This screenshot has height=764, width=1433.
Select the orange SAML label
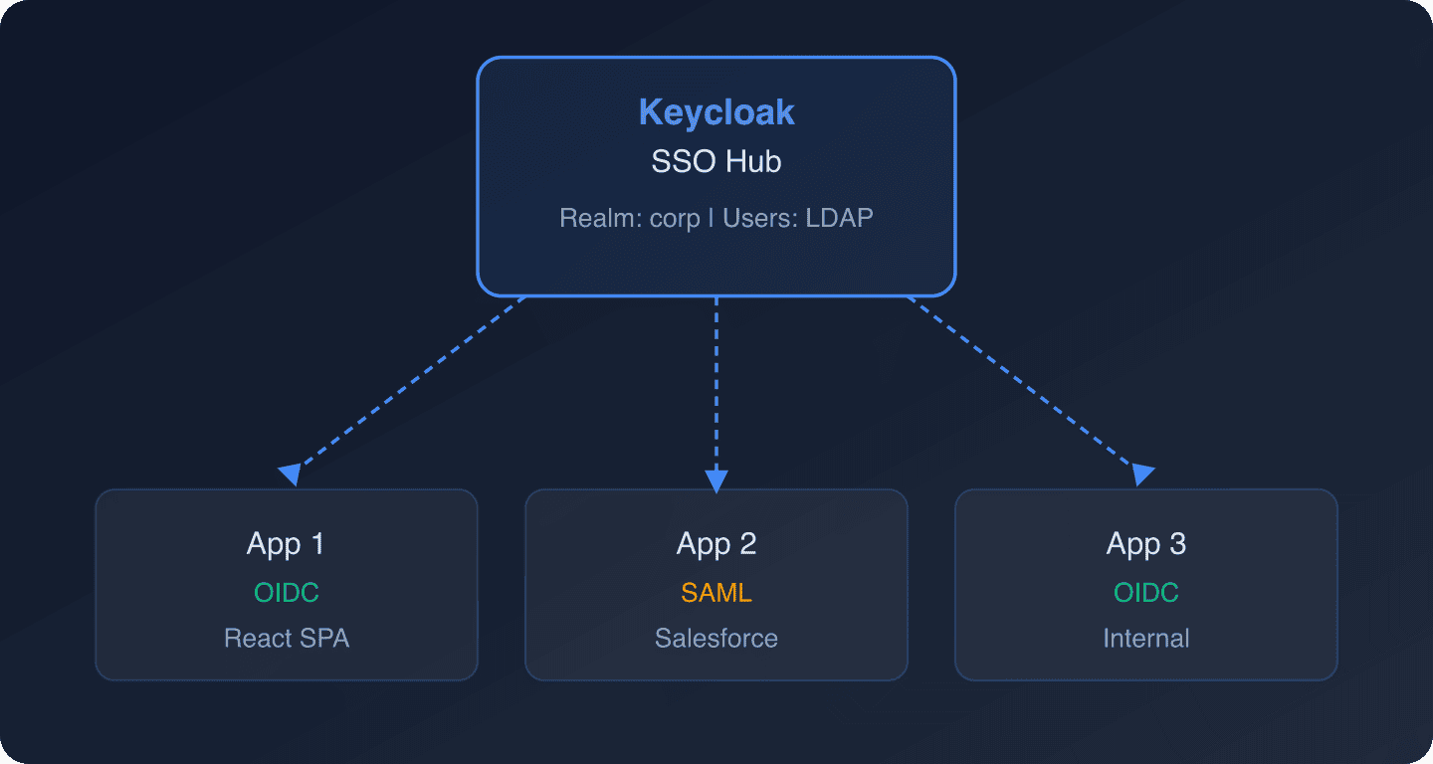pyautogui.click(x=716, y=593)
